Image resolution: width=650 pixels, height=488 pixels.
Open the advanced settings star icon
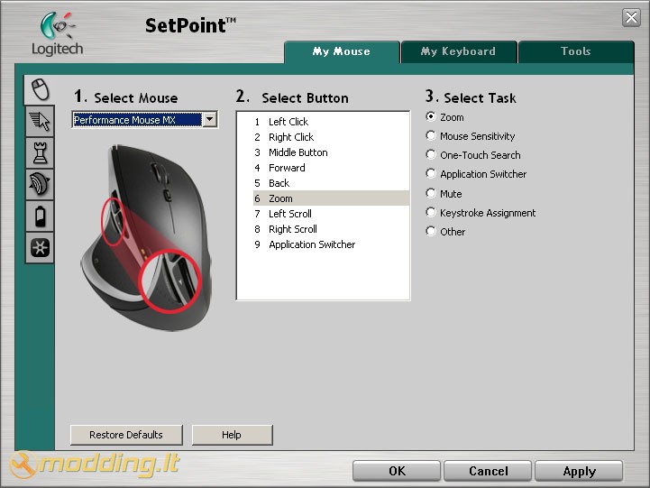pyautogui.click(x=41, y=248)
